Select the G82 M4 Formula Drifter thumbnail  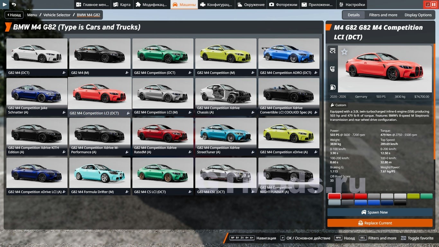(x=100, y=173)
